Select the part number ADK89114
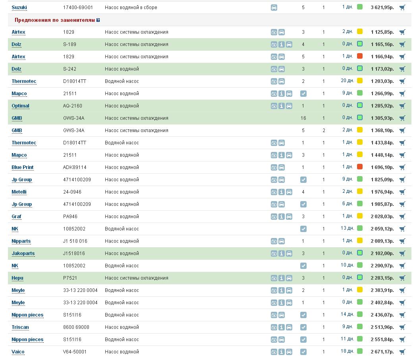 click(75, 167)
